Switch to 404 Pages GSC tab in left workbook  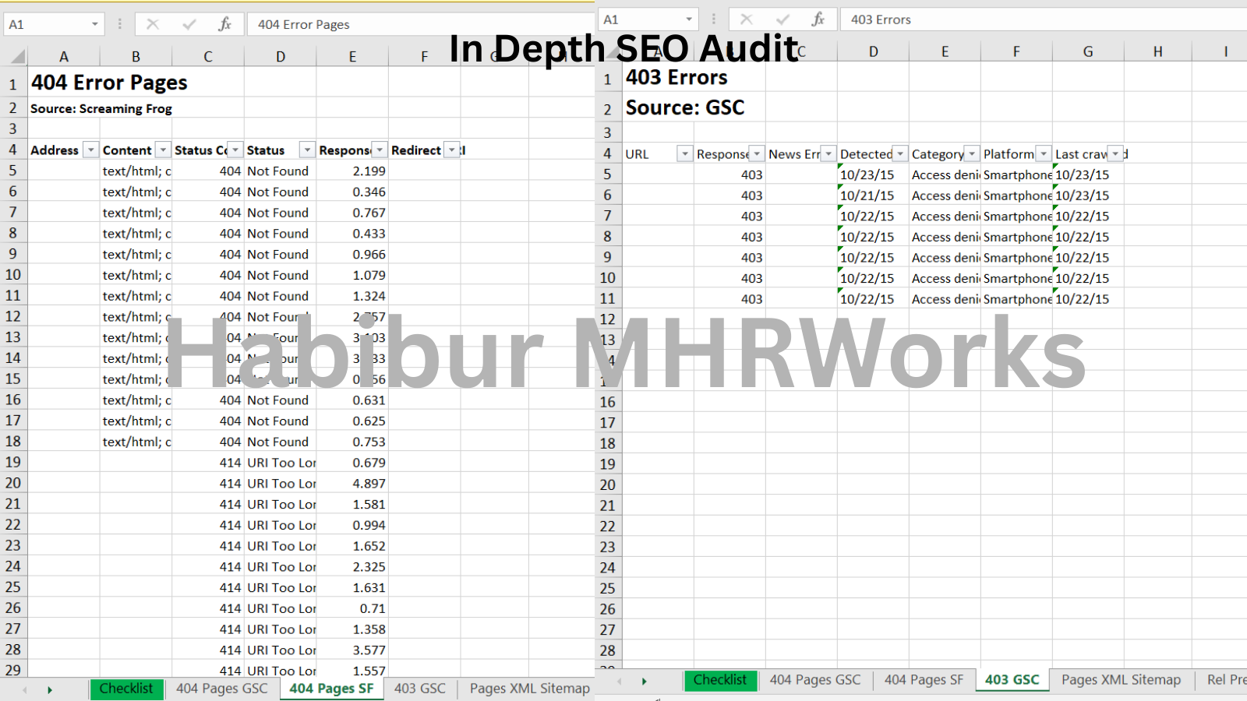[221, 689]
